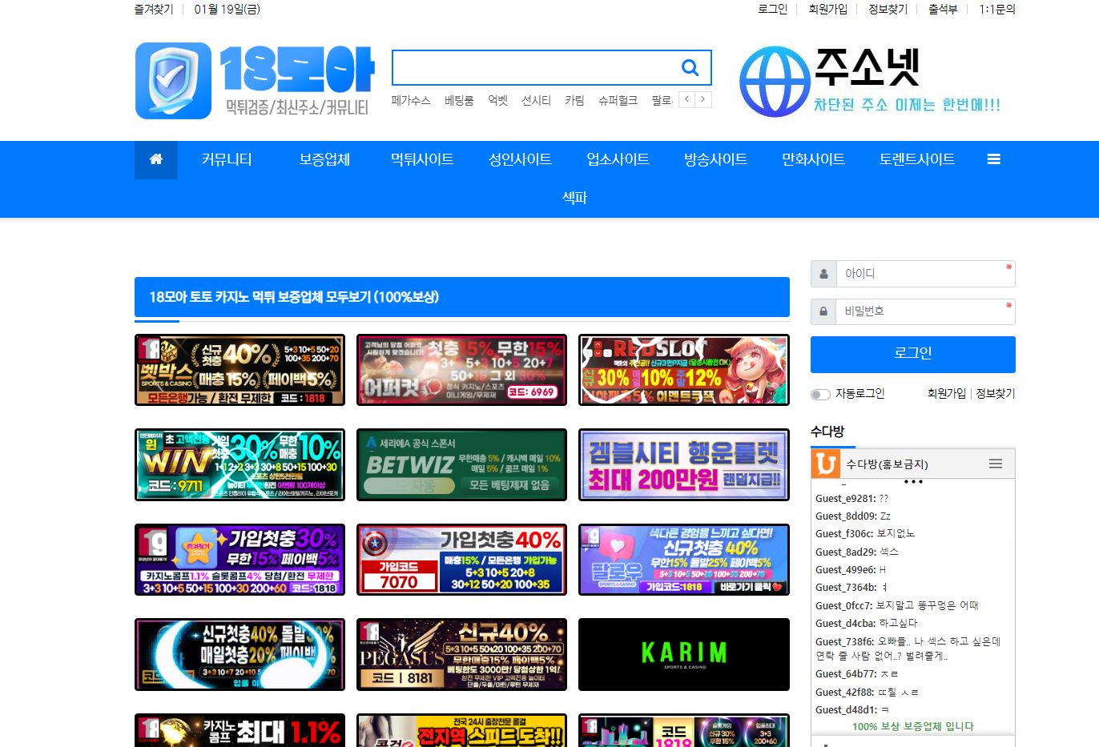Focus the 아이디 input field

(x=925, y=274)
